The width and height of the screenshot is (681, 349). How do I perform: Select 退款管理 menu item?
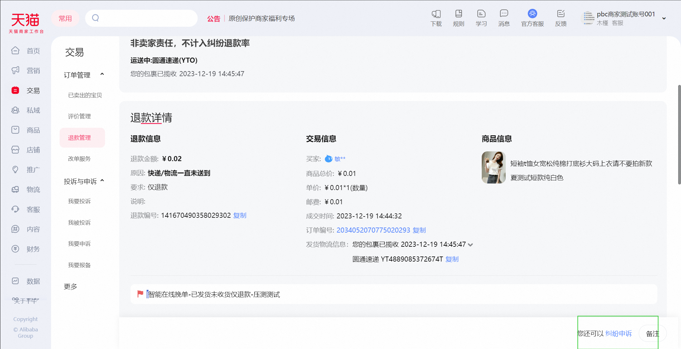tap(82, 138)
